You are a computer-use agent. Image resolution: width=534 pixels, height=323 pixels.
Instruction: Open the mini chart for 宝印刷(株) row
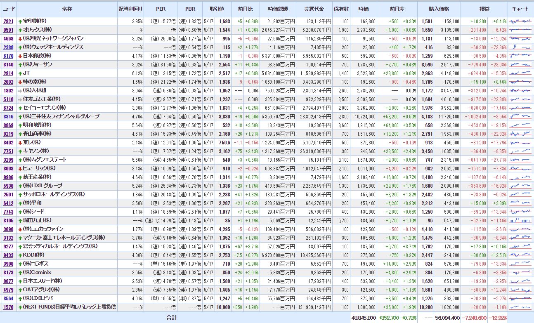pyautogui.click(x=520, y=21)
